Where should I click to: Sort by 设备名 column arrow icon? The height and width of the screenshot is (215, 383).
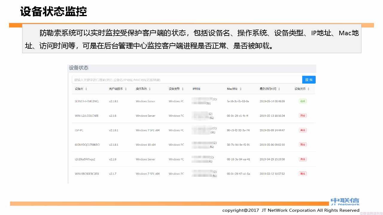(86, 89)
